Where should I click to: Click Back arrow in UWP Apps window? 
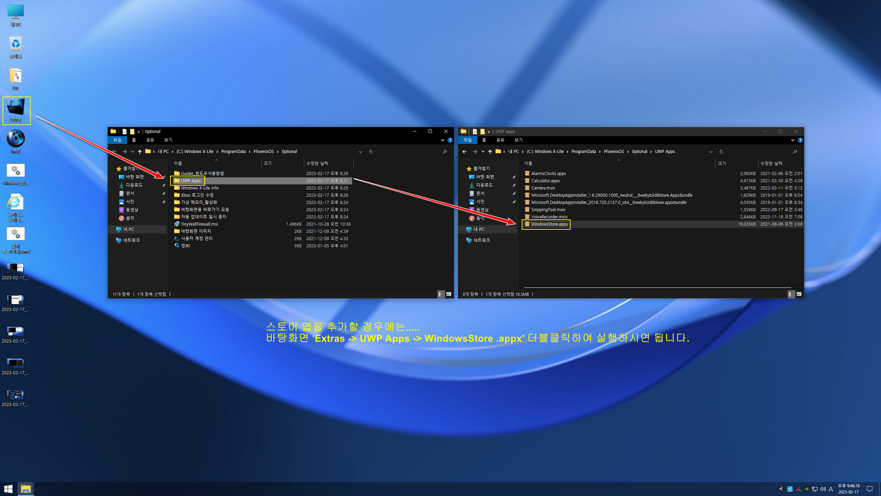pyautogui.click(x=464, y=152)
